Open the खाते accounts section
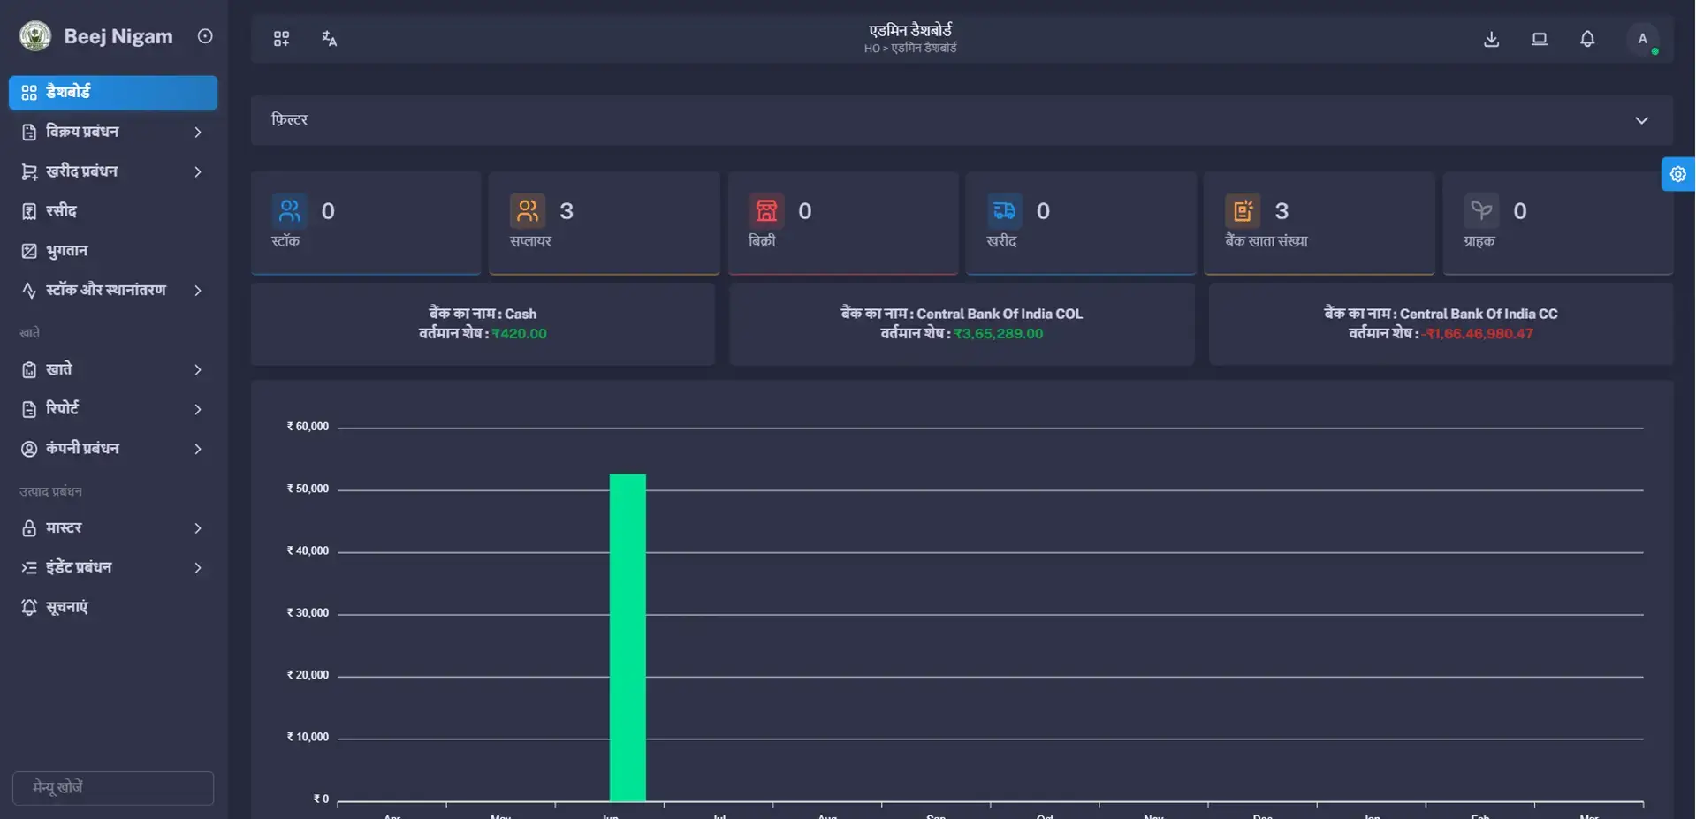The height and width of the screenshot is (819, 1696). tap(112, 369)
